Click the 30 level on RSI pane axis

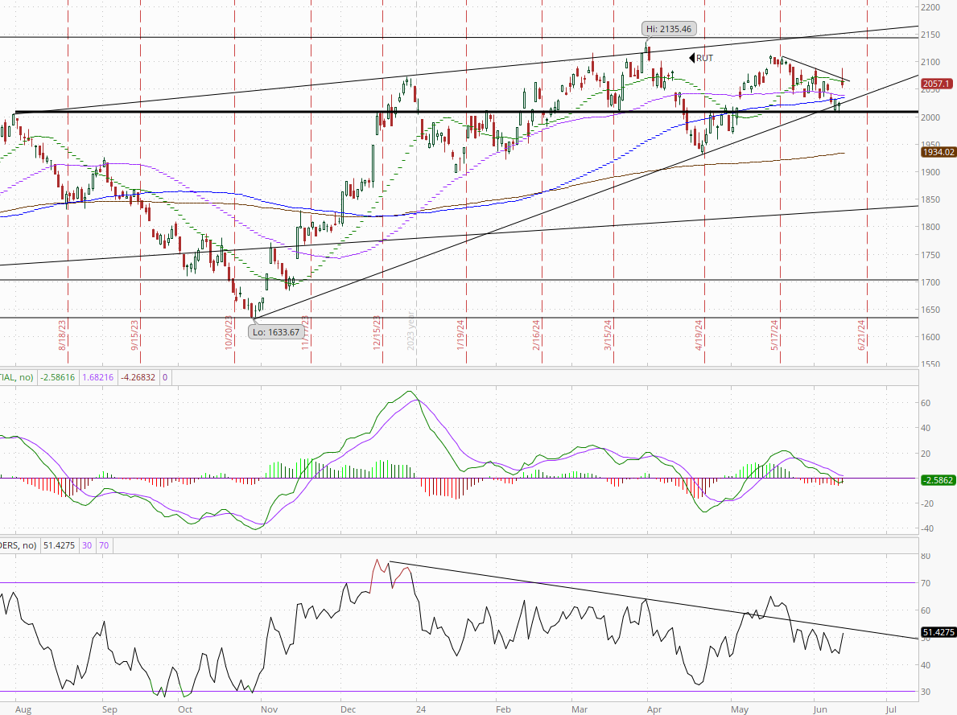tap(926, 692)
